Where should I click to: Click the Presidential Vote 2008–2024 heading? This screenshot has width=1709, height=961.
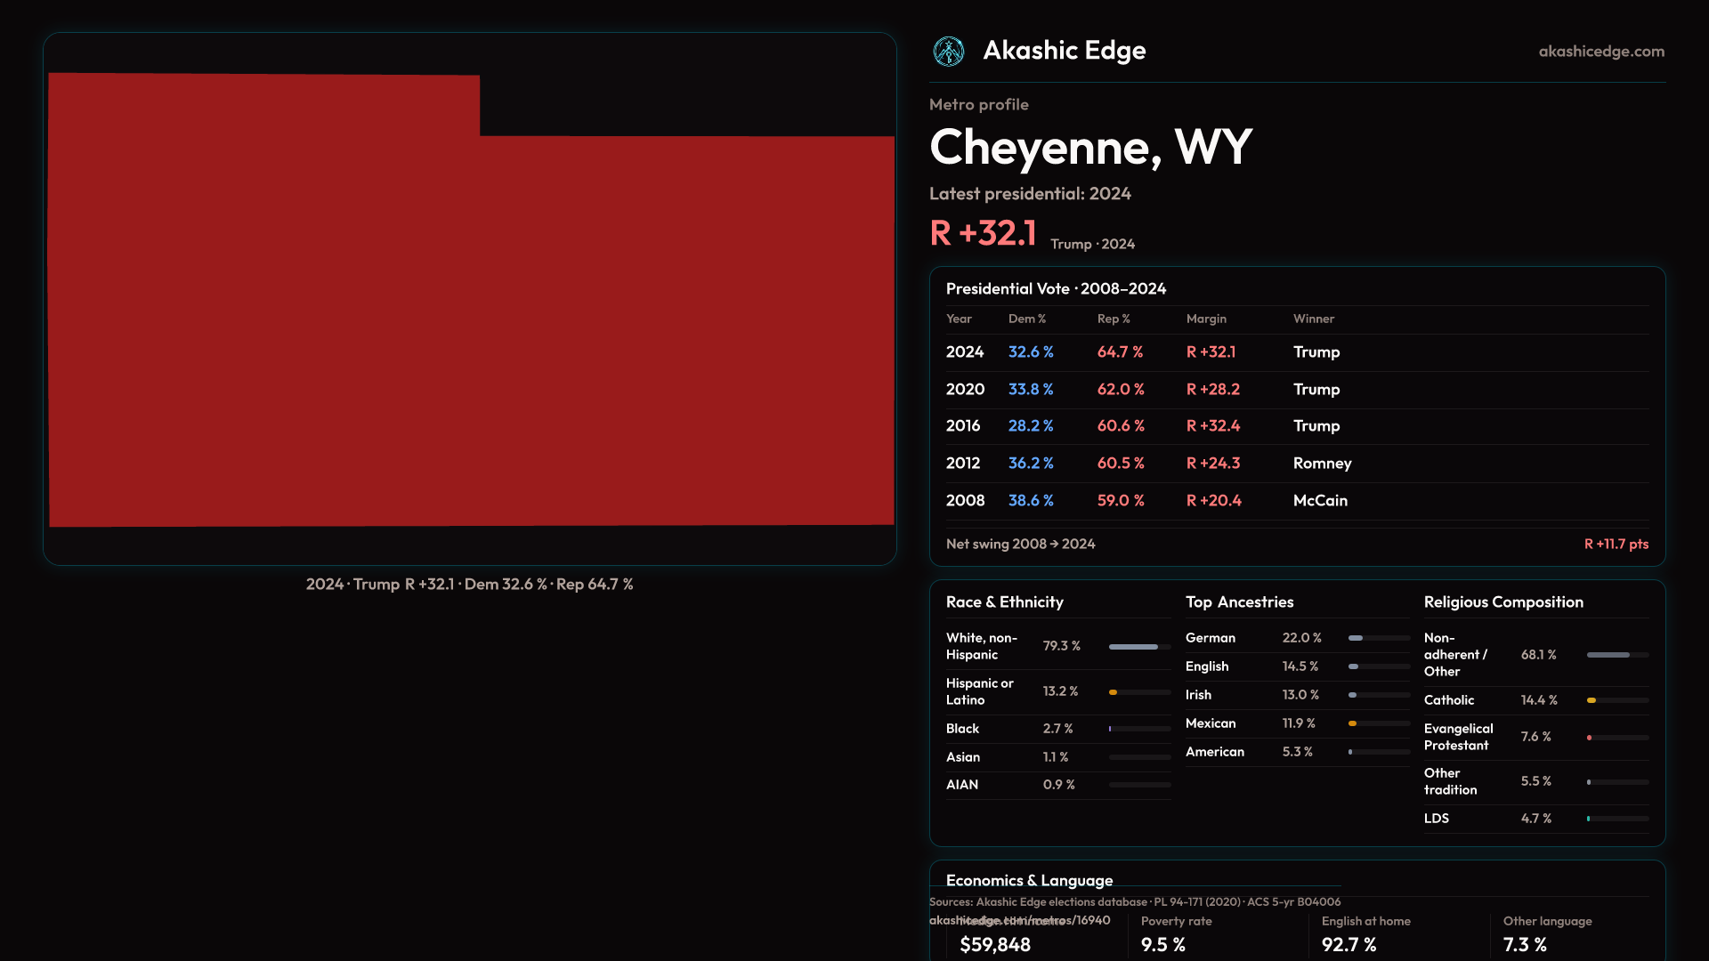pyautogui.click(x=1056, y=289)
